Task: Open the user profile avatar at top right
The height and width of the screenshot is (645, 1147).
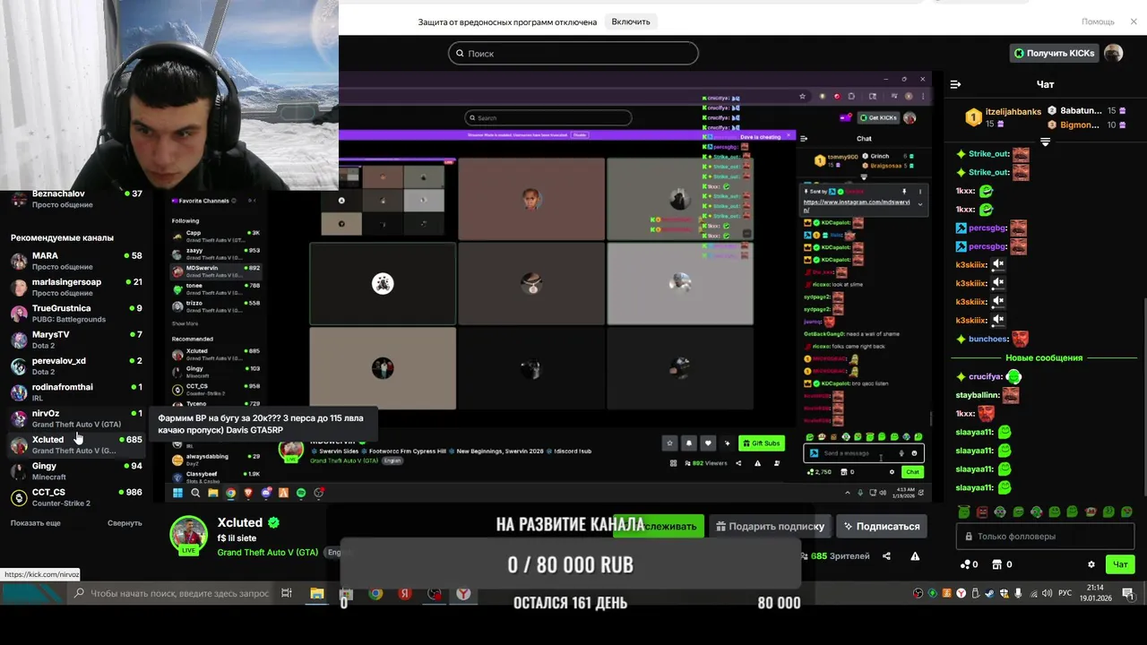Action: click(1113, 53)
